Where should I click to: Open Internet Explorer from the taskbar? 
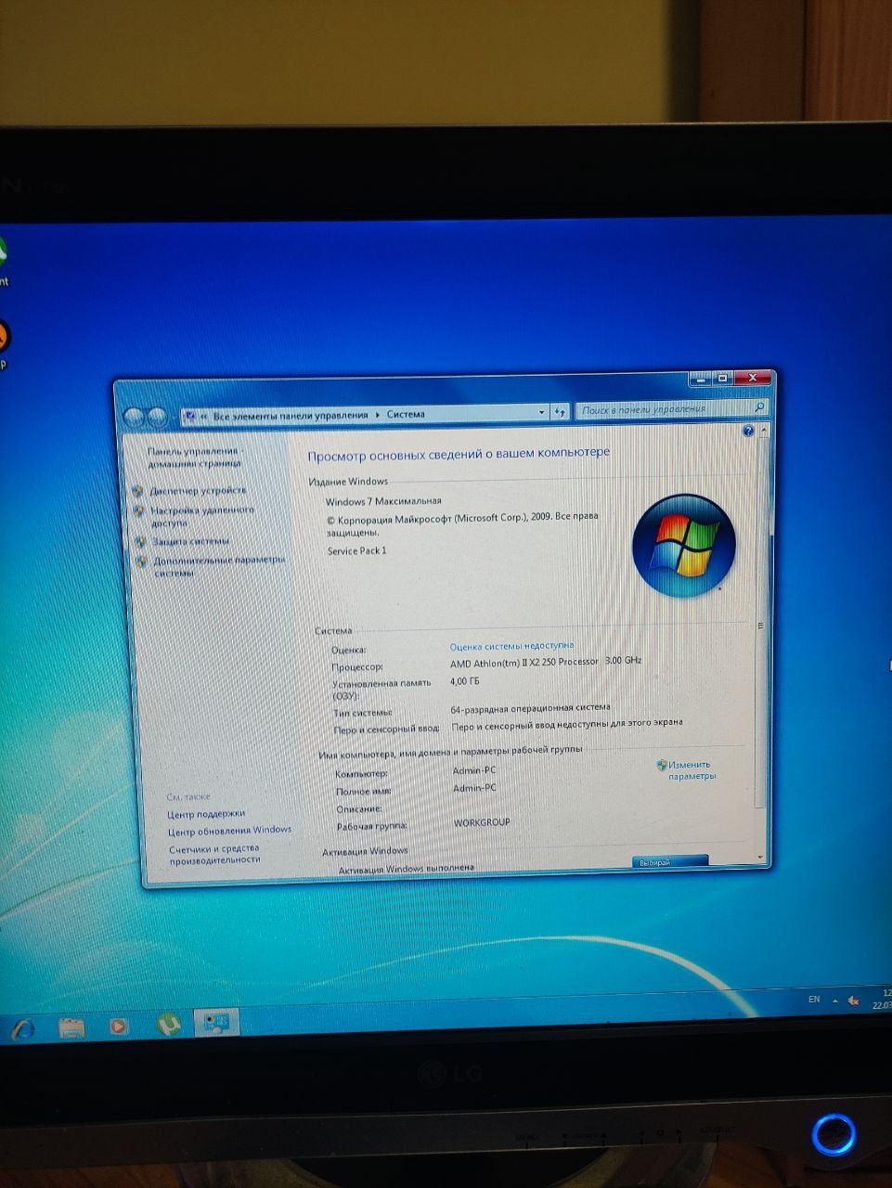click(x=23, y=1027)
